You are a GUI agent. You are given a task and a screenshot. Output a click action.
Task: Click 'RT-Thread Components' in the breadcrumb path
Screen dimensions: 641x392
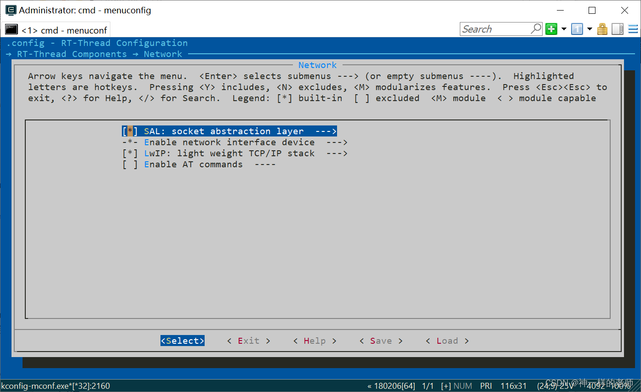[72, 54]
